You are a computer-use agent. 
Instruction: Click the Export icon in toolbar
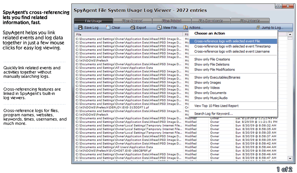tap(133, 28)
